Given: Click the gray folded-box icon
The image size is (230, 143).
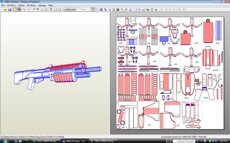Looking at the screenshot, I should [x=38, y=10].
